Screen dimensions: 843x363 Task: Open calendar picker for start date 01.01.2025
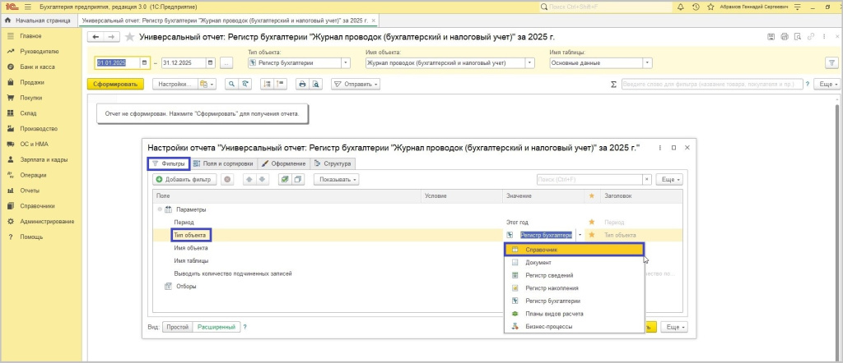[x=145, y=62]
